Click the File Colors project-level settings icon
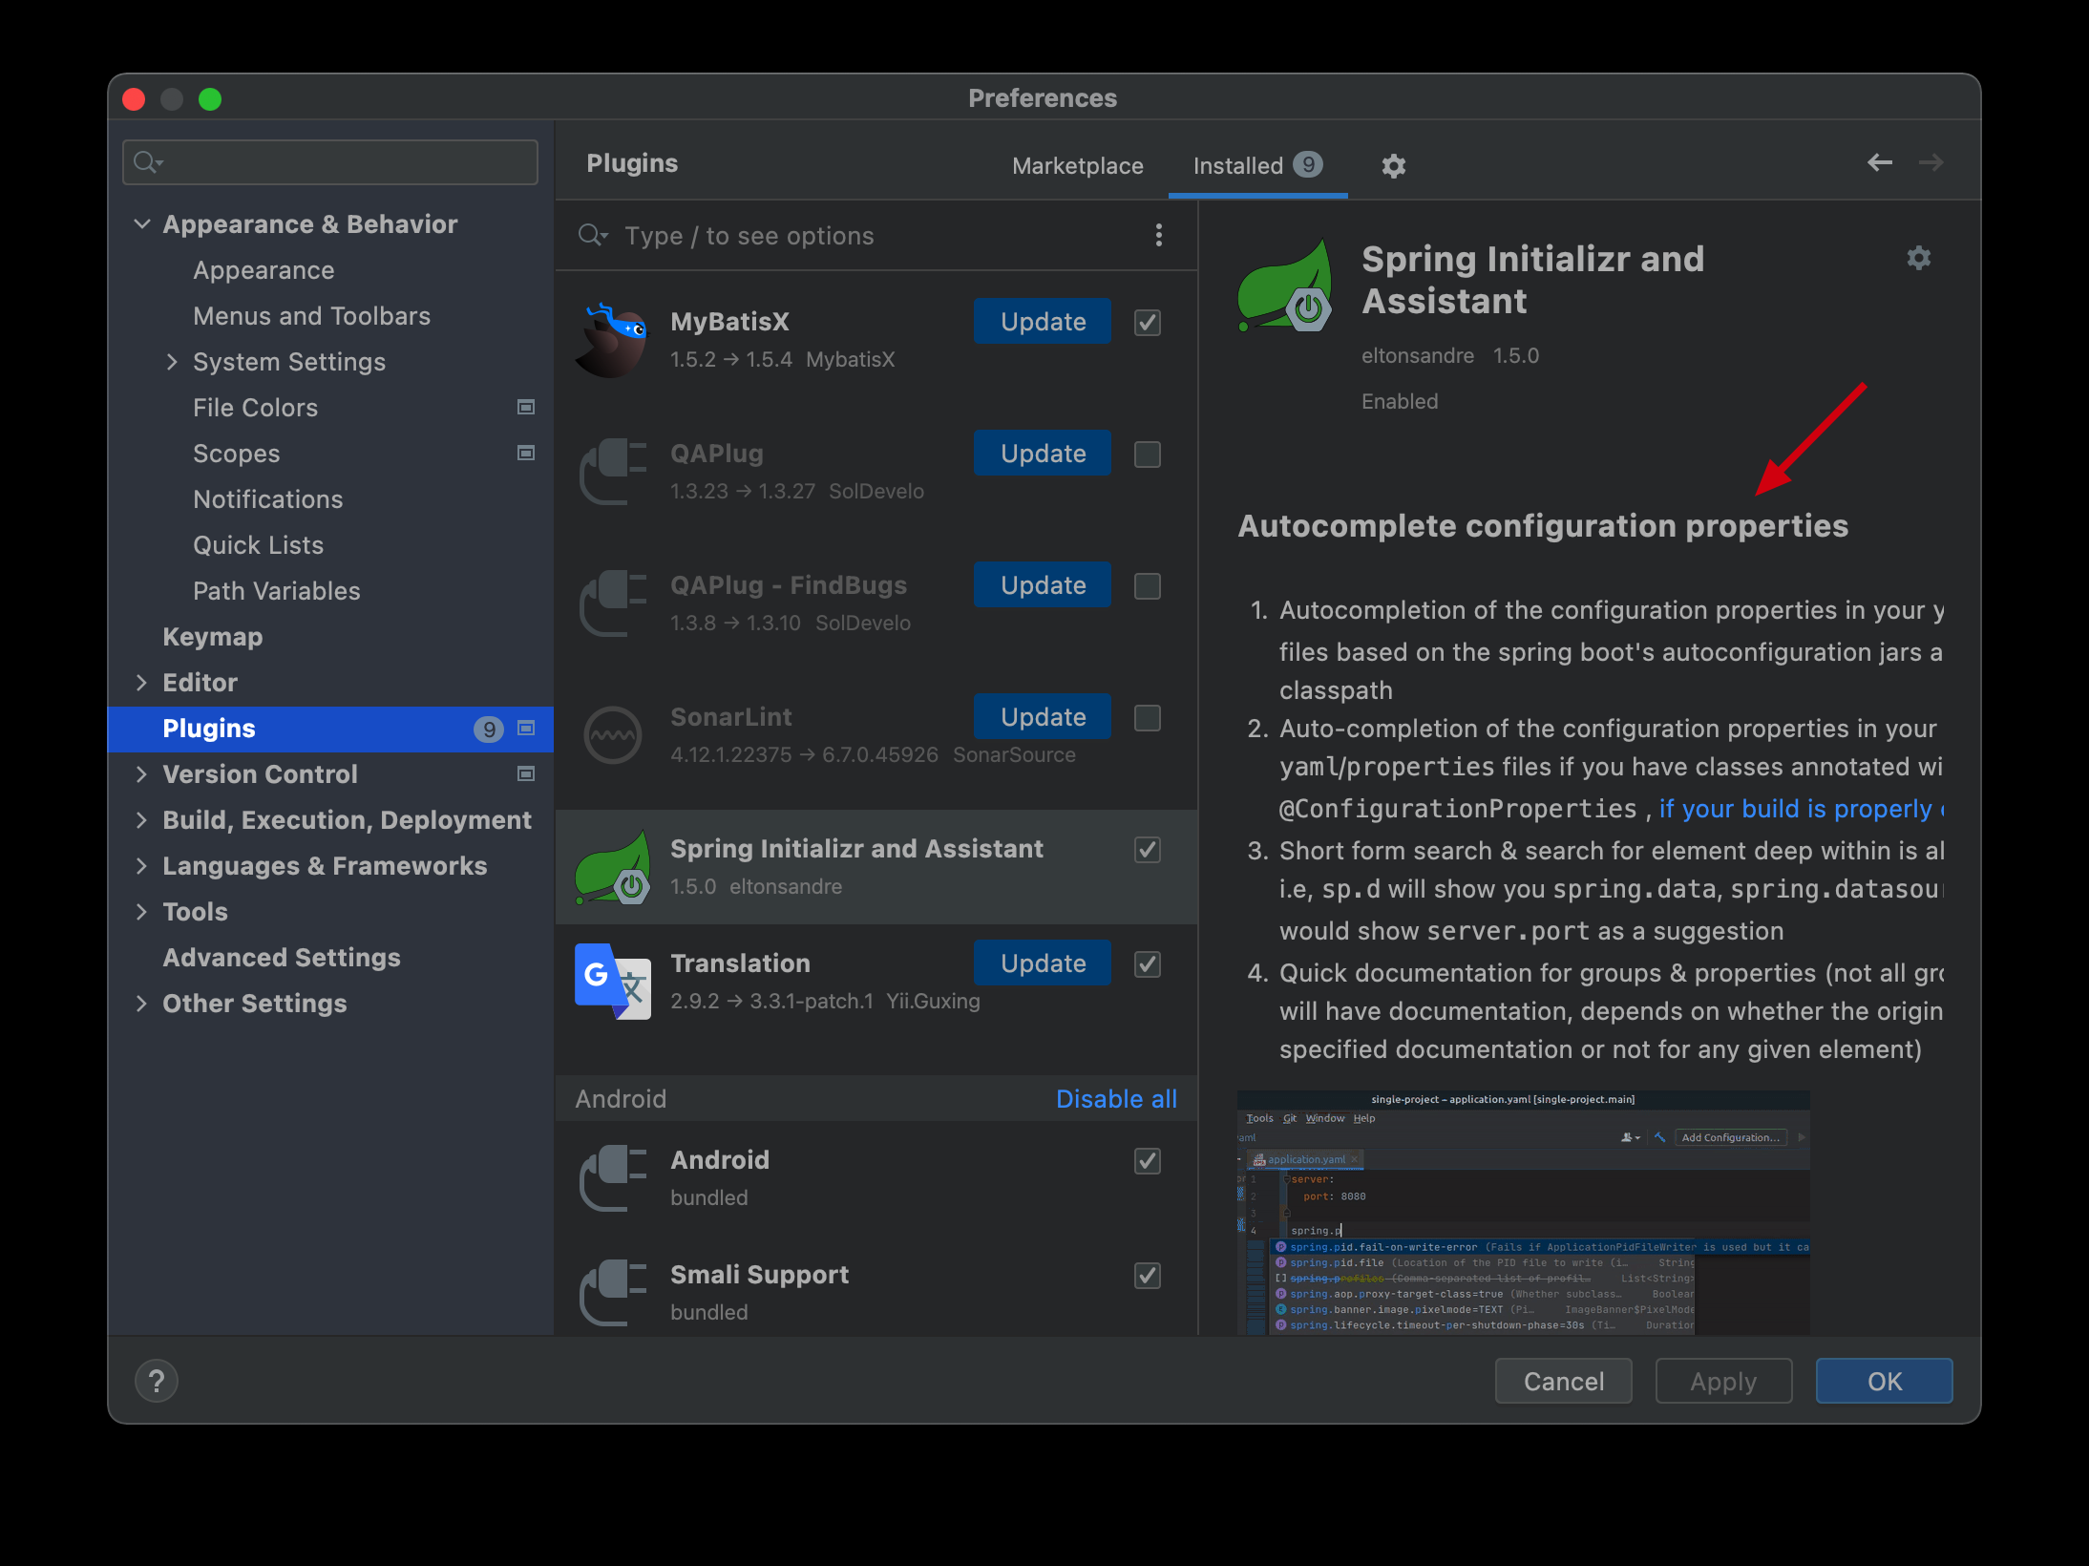Image resolution: width=2089 pixels, height=1566 pixels. click(x=526, y=408)
